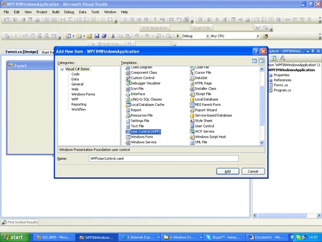This screenshot has width=322, height=242.
Task: Select the Local Database template
Action: (x=204, y=99)
